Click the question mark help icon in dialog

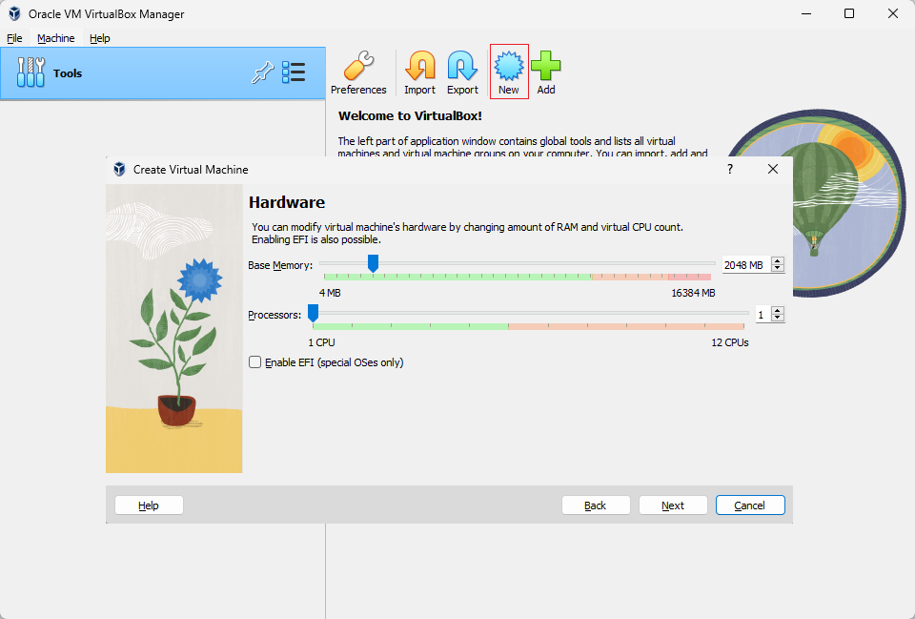pyautogui.click(x=729, y=170)
